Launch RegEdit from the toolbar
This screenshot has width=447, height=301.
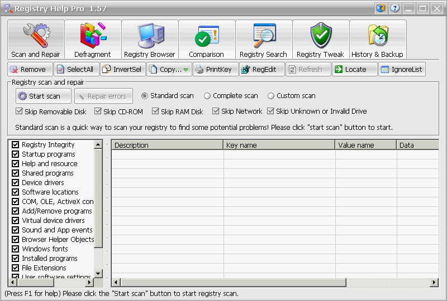(x=262, y=70)
